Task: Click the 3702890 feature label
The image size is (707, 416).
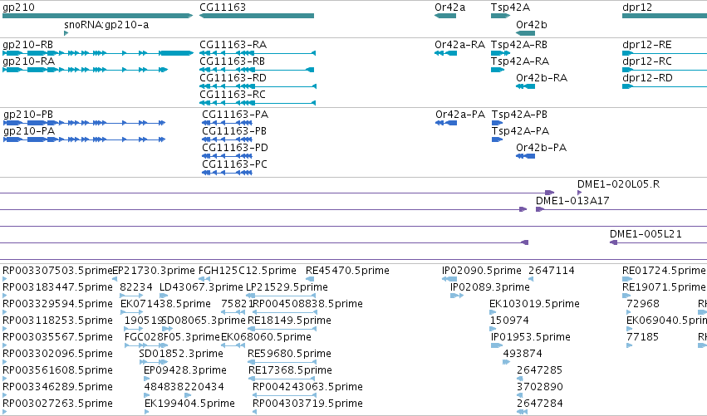Action: pyautogui.click(x=540, y=387)
